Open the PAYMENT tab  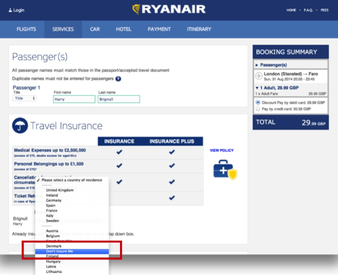pos(159,29)
